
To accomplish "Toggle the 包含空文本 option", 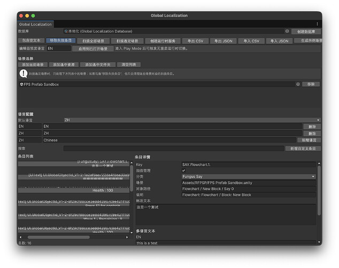I will pyautogui.click(x=32, y=40).
